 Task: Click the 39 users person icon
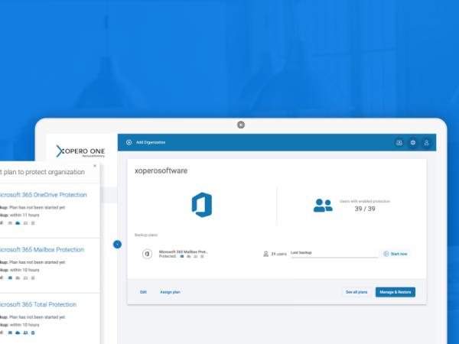(265, 253)
